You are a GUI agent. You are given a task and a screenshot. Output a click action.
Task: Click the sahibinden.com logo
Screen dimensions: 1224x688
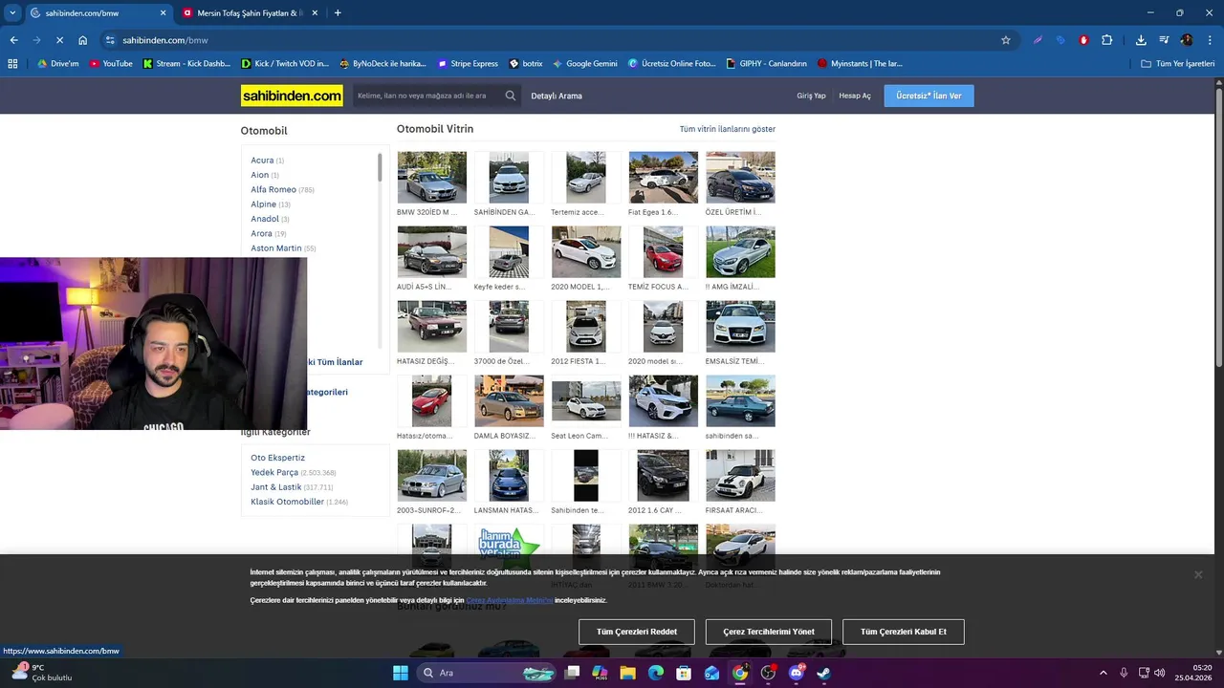pyautogui.click(x=292, y=96)
